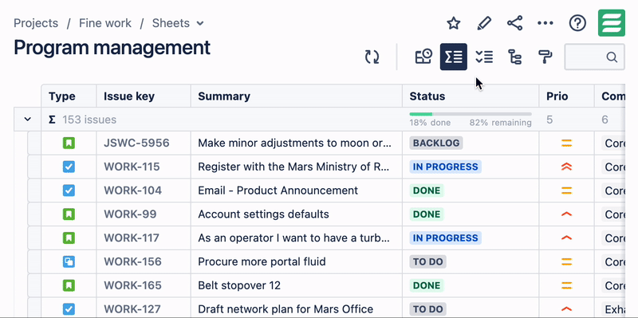This screenshot has width=638, height=318.
Task: Click medium priority icon of WORK-165
Action: pos(567,285)
